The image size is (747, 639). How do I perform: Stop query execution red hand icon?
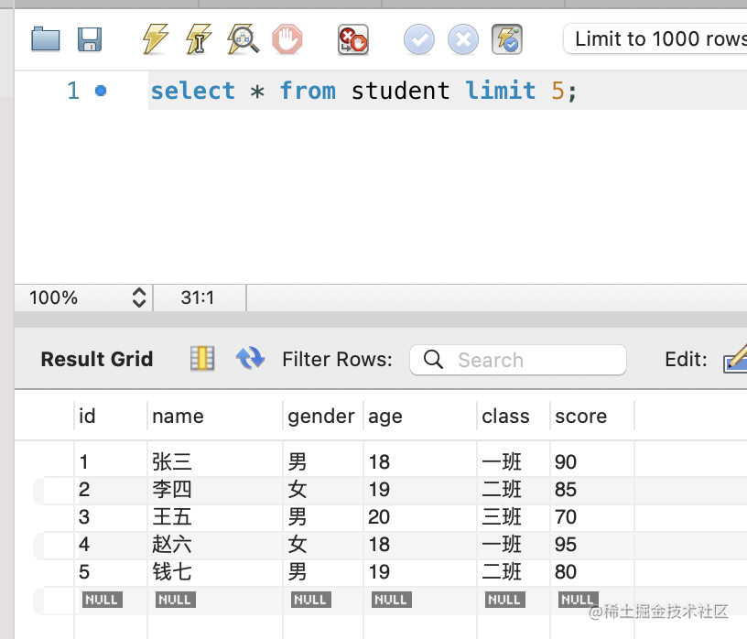(287, 39)
